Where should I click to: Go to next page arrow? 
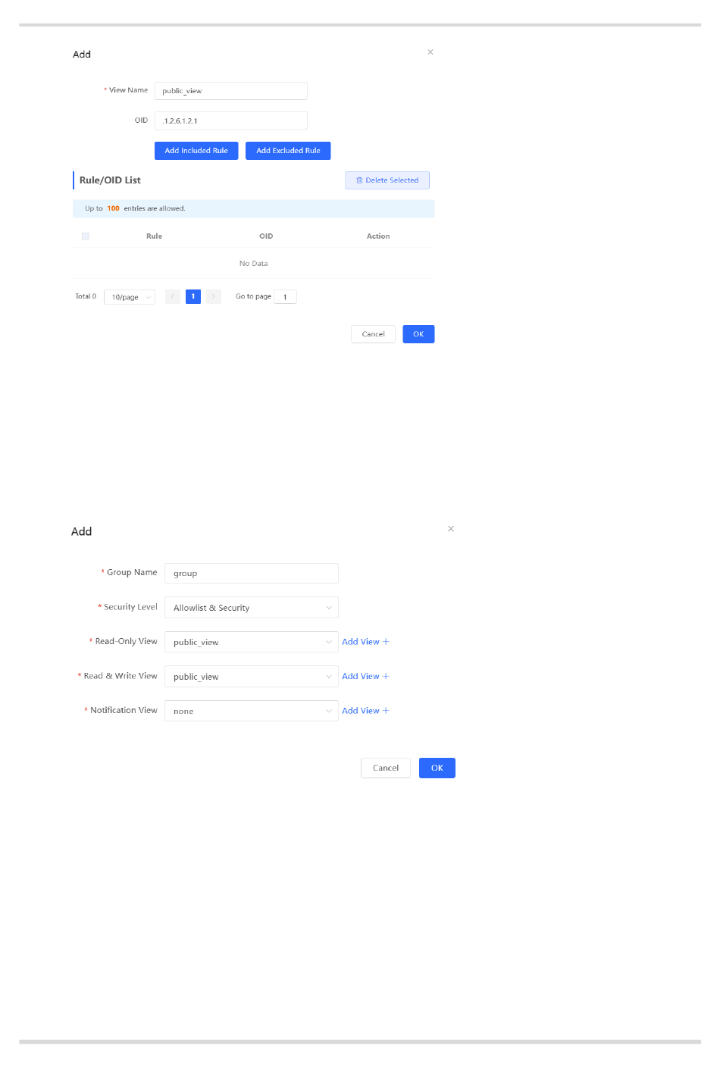pyautogui.click(x=214, y=297)
